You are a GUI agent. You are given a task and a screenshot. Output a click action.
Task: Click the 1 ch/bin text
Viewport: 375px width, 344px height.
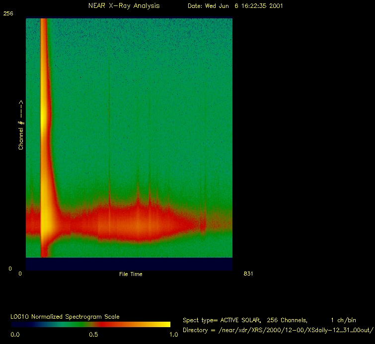343,320
